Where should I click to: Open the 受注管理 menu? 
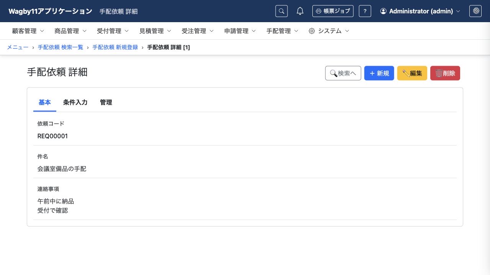198,31
